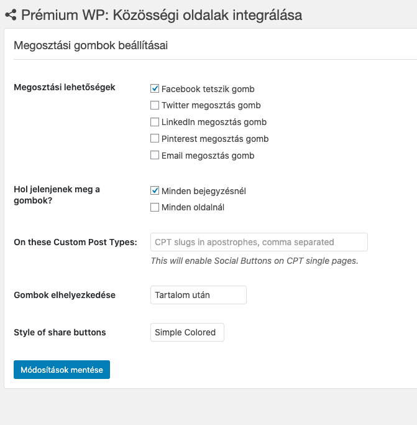Uncheck Facebook tetszik gomb checkbox

[x=155, y=88]
